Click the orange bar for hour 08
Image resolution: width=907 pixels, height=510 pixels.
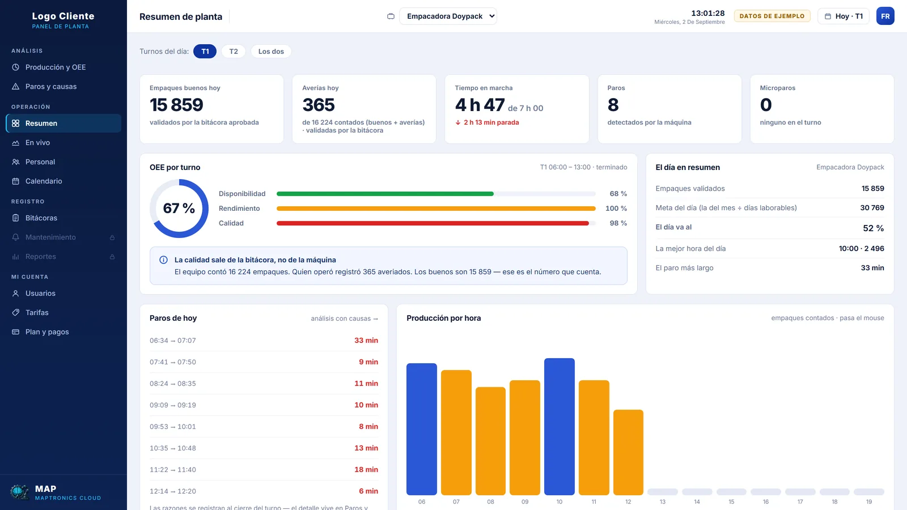pyautogui.click(x=490, y=441)
